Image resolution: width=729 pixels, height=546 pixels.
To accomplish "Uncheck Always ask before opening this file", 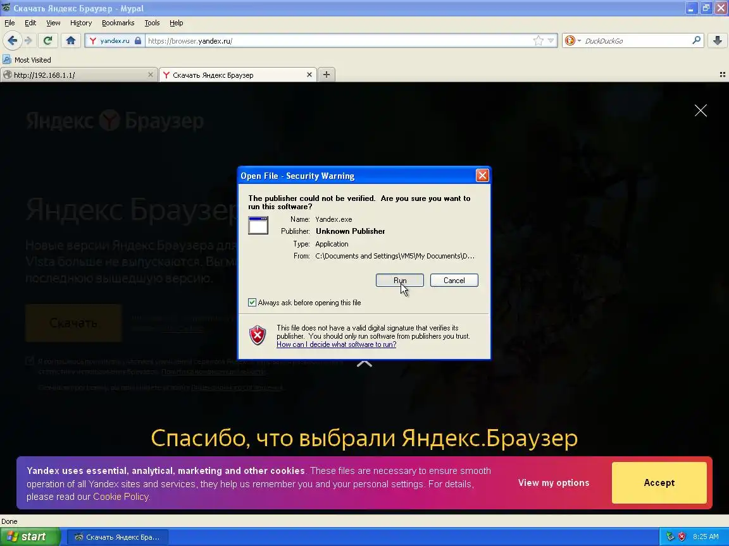I will coord(252,303).
